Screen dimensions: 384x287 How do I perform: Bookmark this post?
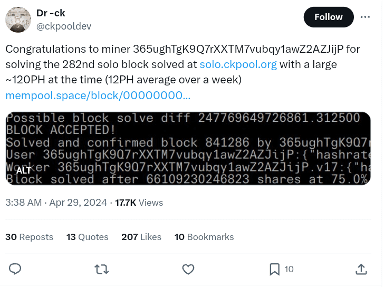275,269
